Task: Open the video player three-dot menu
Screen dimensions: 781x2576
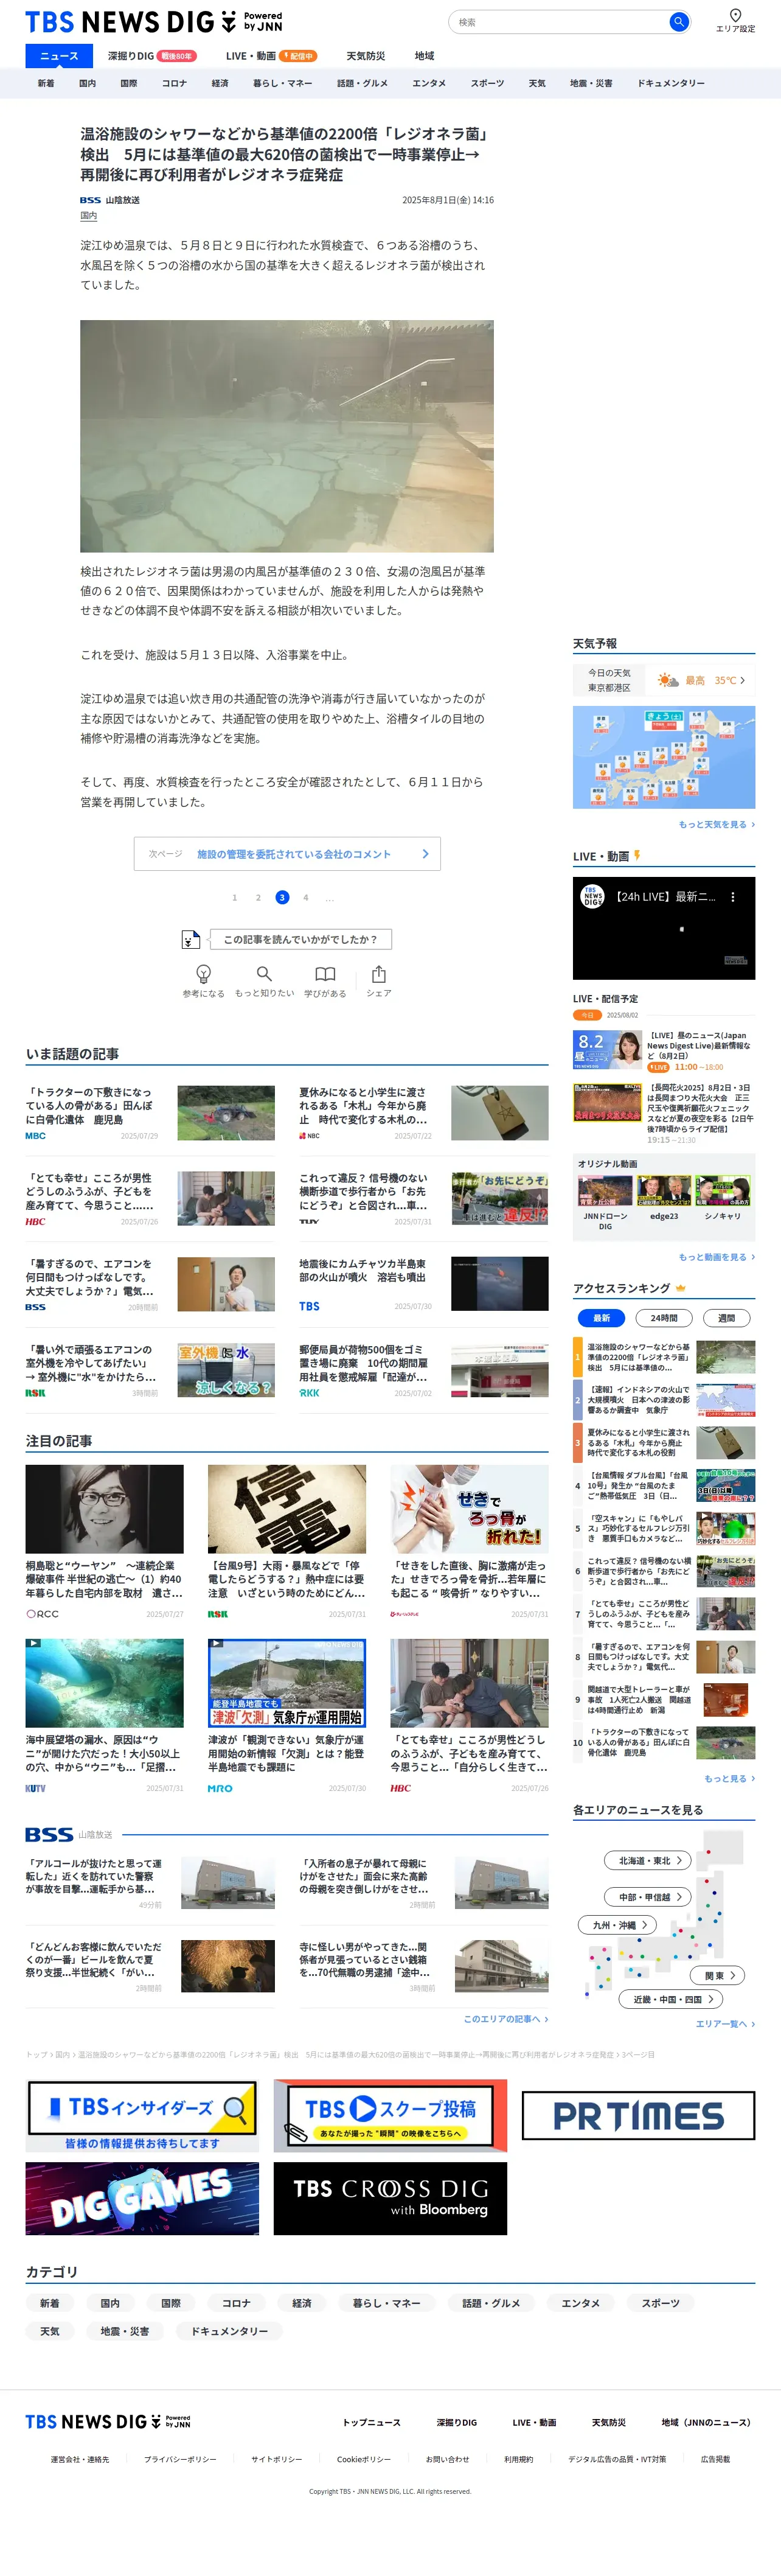Action: tap(732, 897)
